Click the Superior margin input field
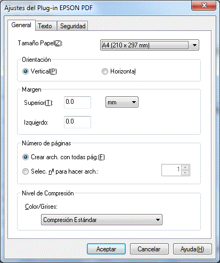This screenshot has height=263, width=220. (77, 102)
